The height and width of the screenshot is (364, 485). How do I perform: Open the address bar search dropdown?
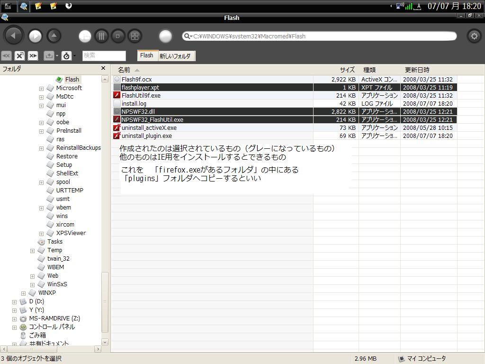pyautogui.click(x=188, y=36)
